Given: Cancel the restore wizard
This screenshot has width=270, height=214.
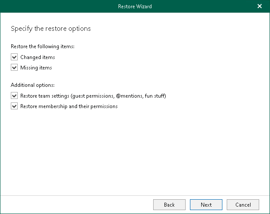Looking at the screenshot, I should click(x=243, y=205).
